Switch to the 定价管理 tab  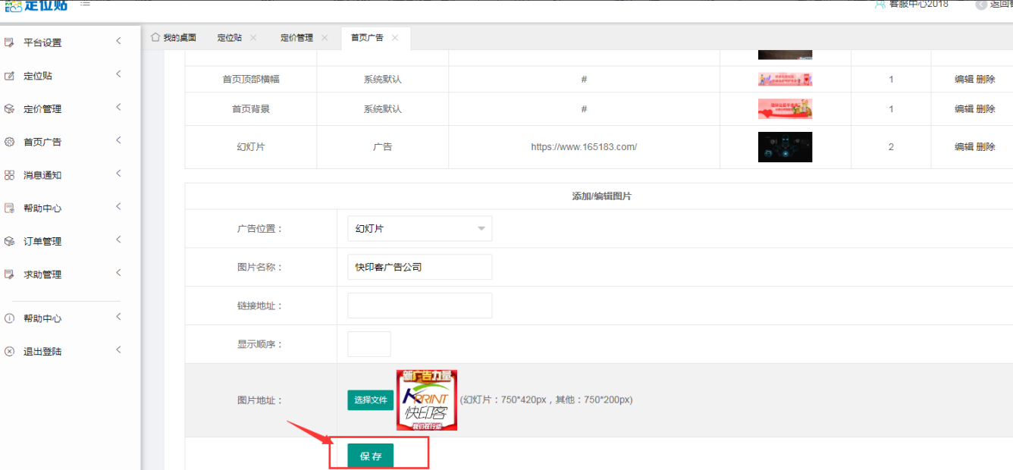(x=296, y=38)
